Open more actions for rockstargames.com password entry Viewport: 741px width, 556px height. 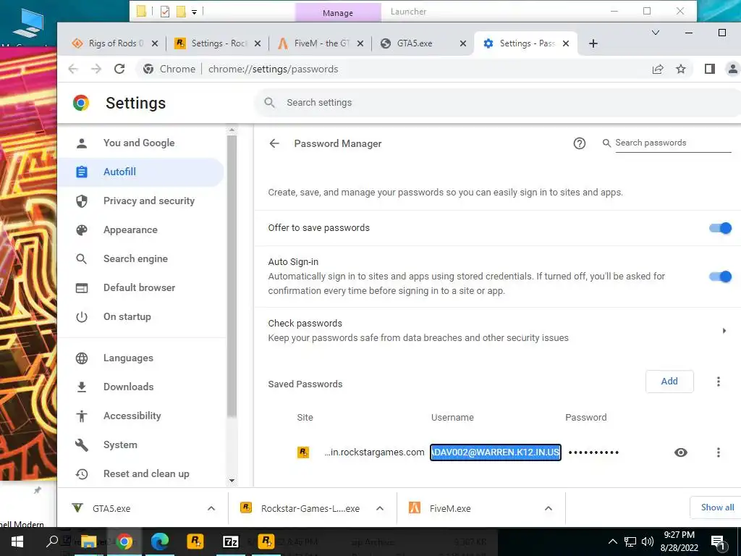[x=719, y=452]
